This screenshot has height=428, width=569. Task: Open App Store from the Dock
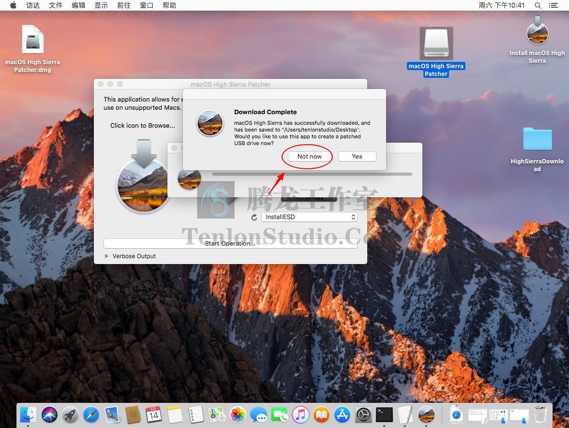tap(343, 414)
